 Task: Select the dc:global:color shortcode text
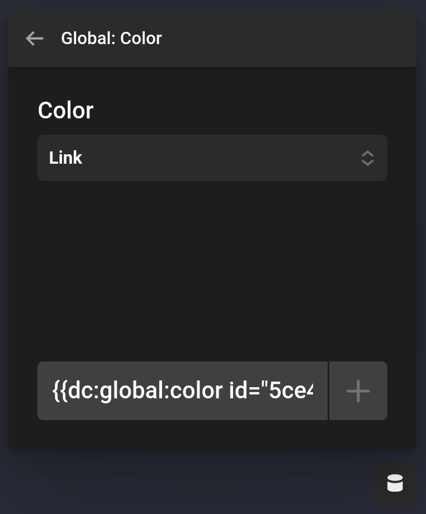click(182, 391)
